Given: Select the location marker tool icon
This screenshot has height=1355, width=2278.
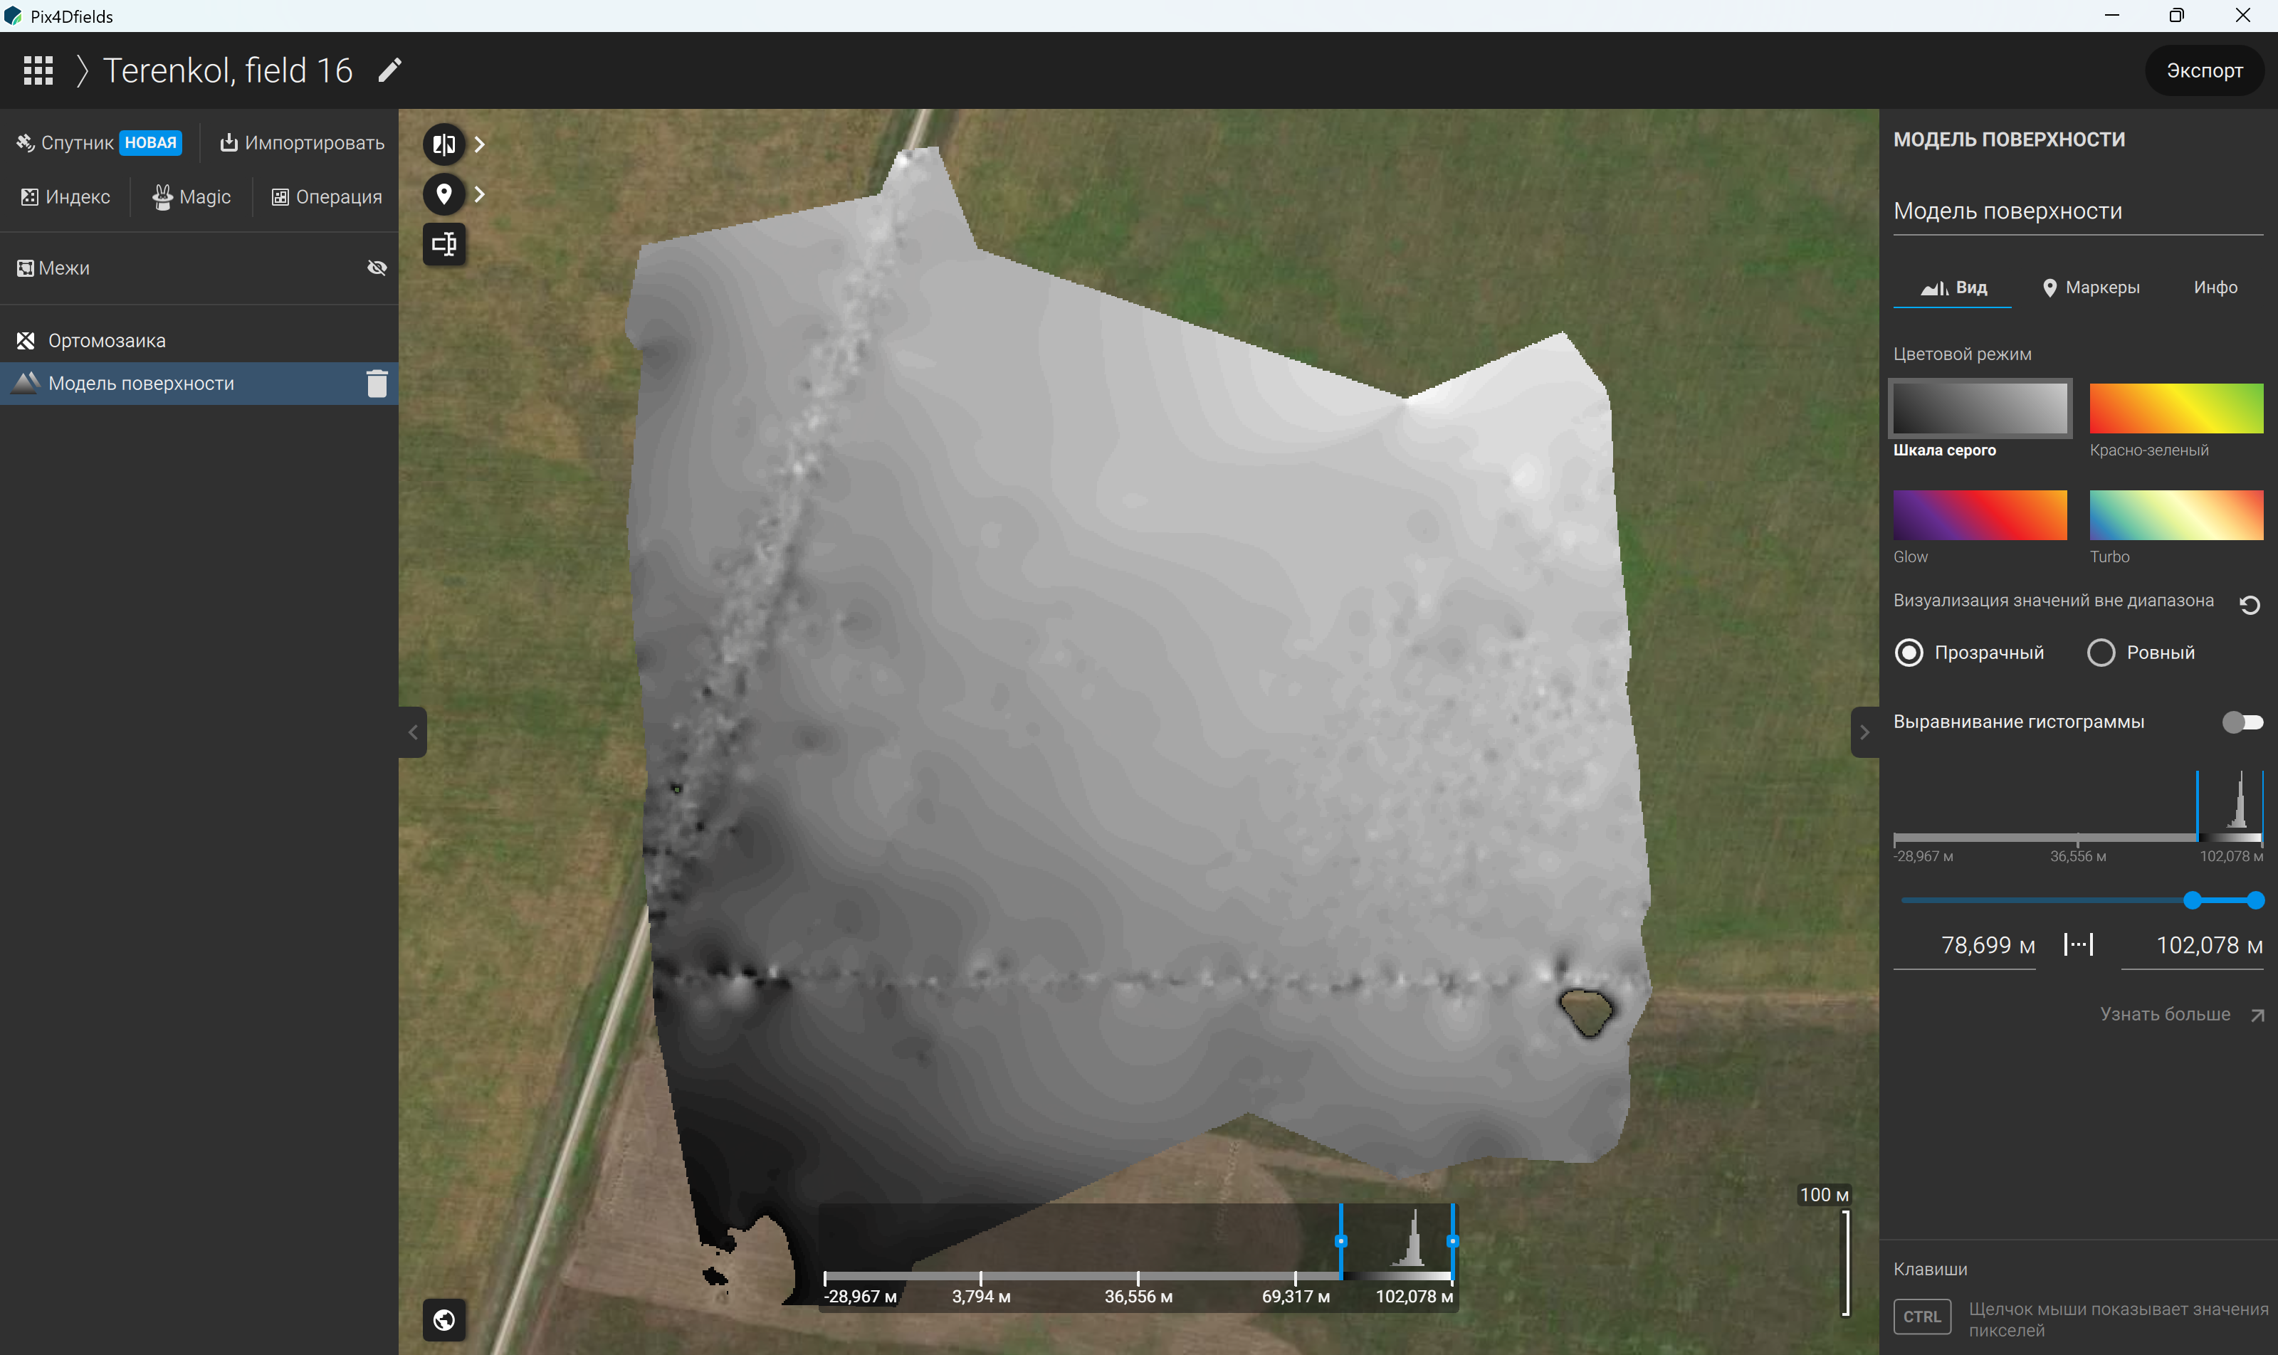Looking at the screenshot, I should (444, 194).
